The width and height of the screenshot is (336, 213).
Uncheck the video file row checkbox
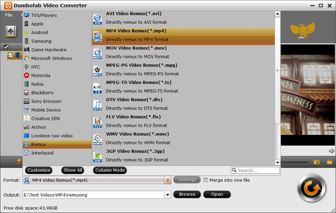click(10, 55)
